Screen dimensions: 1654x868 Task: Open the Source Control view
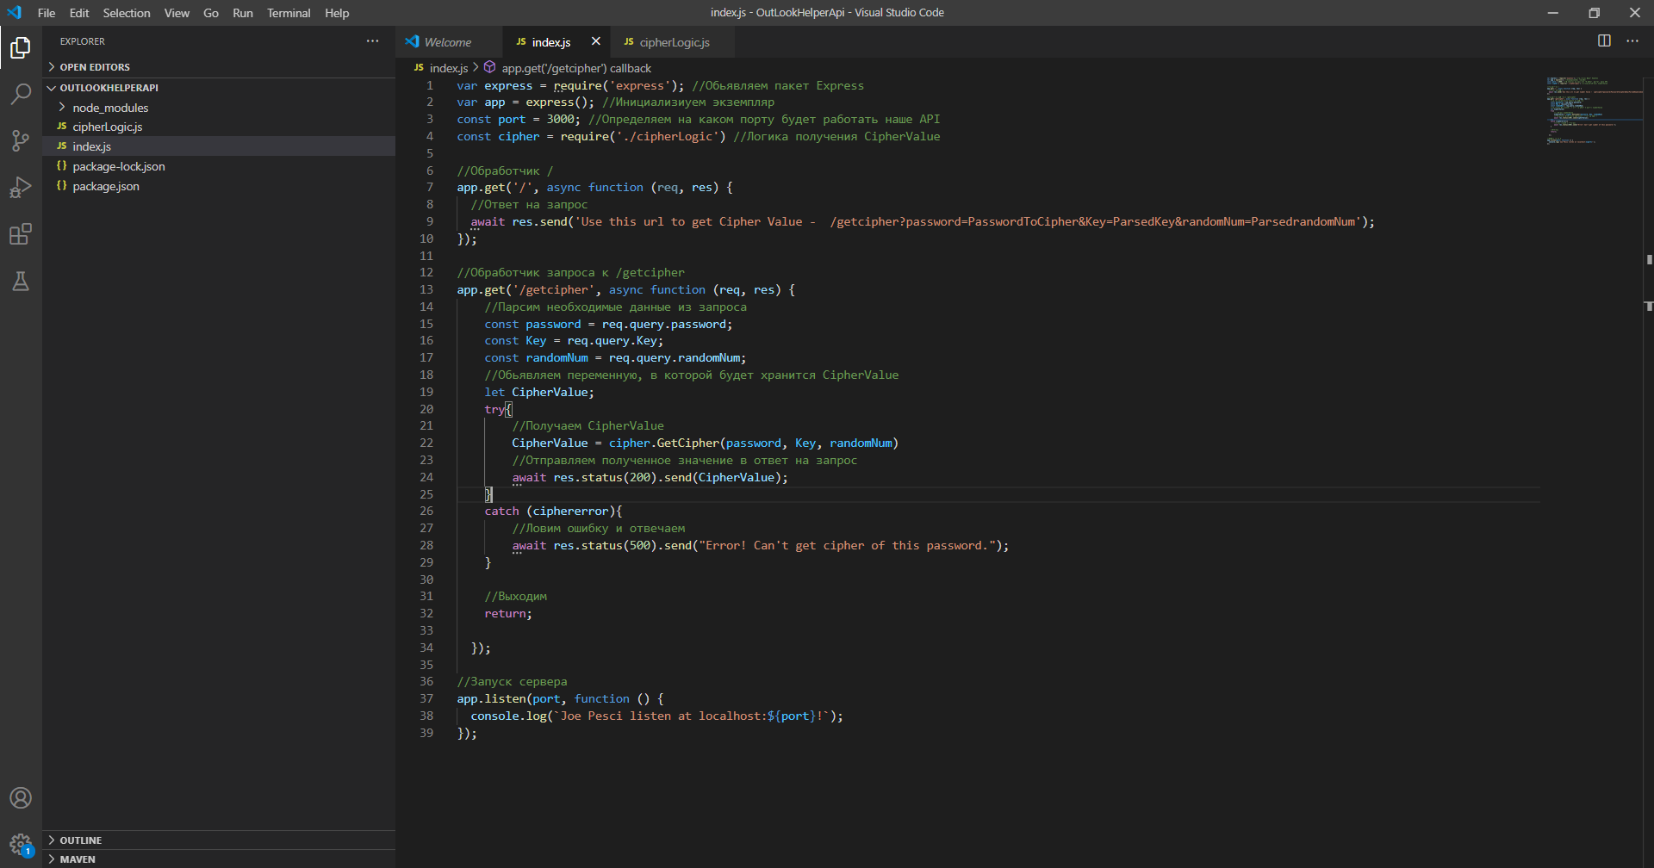click(21, 140)
